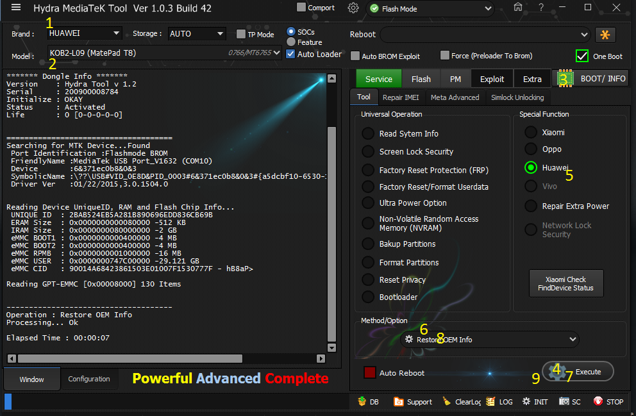Select Oppo special function

[x=531, y=149]
